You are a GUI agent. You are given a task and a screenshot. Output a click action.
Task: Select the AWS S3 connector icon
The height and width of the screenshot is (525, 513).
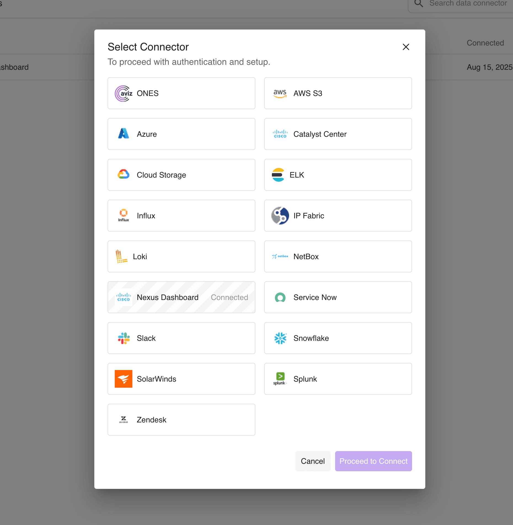(280, 93)
